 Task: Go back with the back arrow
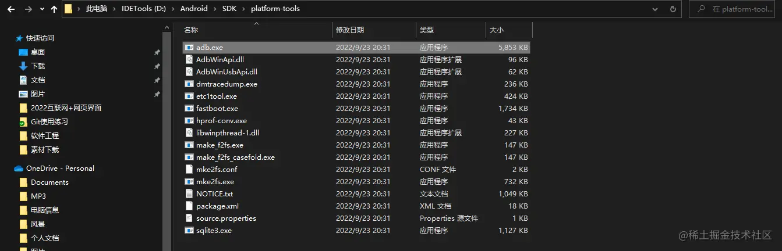pyautogui.click(x=11, y=9)
